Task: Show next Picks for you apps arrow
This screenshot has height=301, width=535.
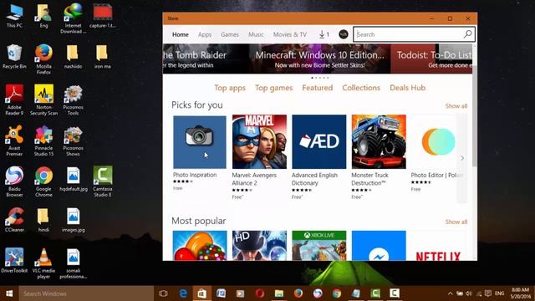Action: (x=462, y=158)
